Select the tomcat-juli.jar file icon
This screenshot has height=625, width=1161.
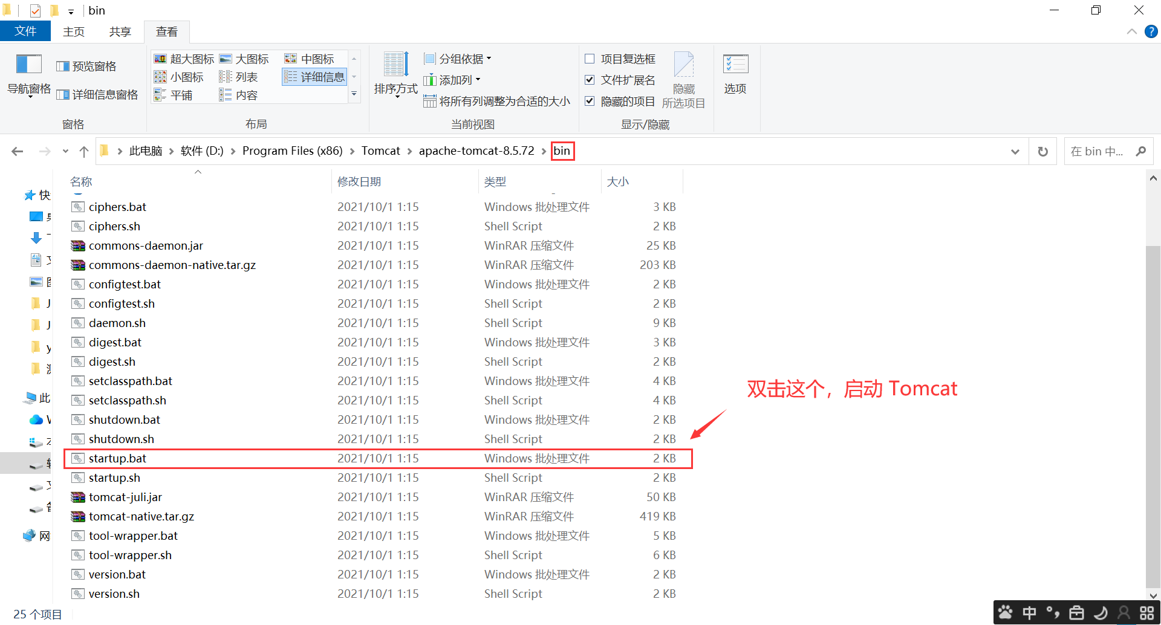tap(78, 497)
